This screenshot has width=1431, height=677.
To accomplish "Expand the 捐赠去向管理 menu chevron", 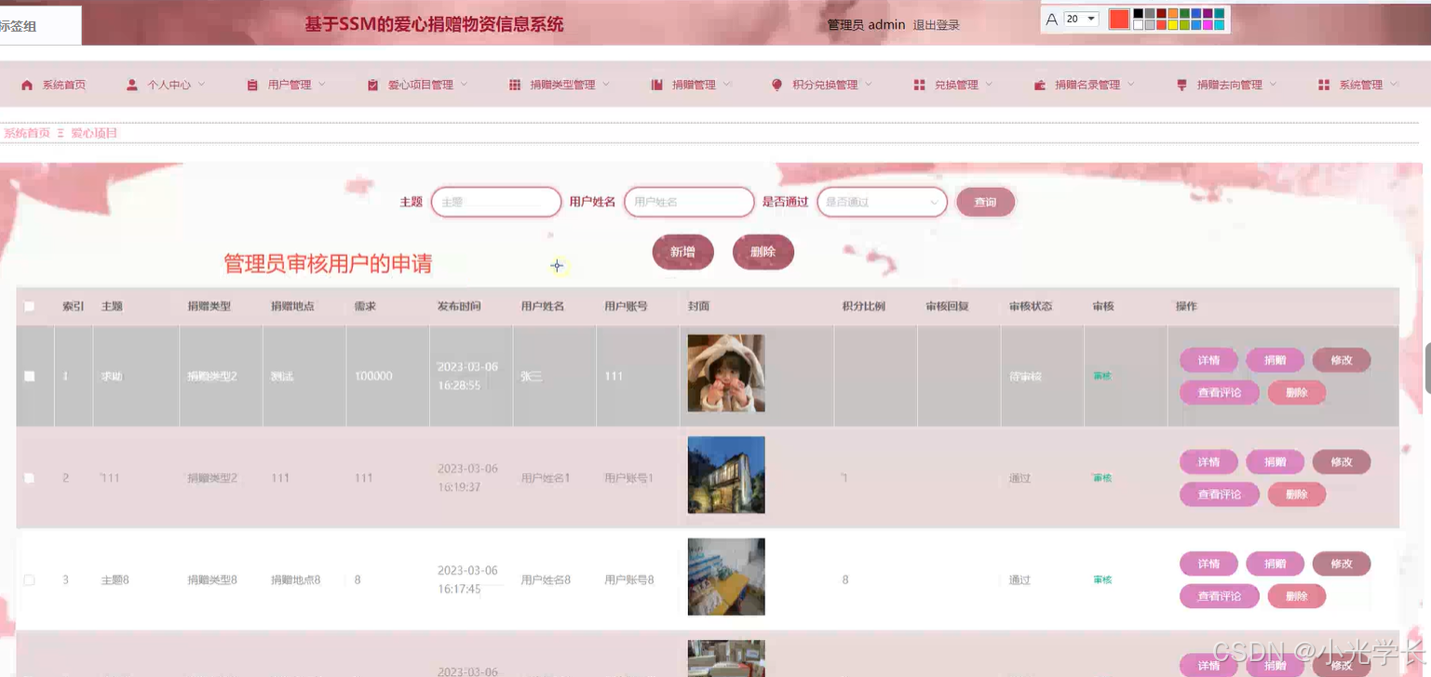I will 1274,84.
